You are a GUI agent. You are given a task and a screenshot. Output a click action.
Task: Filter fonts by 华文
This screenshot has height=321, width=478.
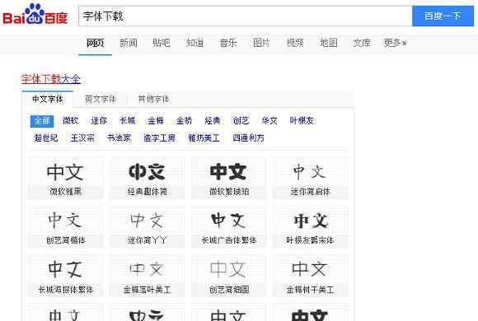point(269,121)
